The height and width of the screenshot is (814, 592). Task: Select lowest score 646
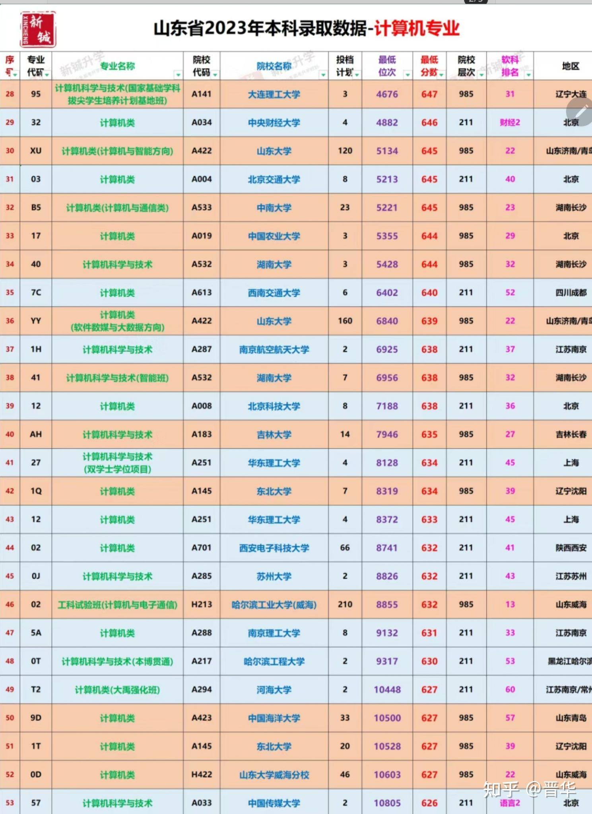pyautogui.click(x=429, y=122)
